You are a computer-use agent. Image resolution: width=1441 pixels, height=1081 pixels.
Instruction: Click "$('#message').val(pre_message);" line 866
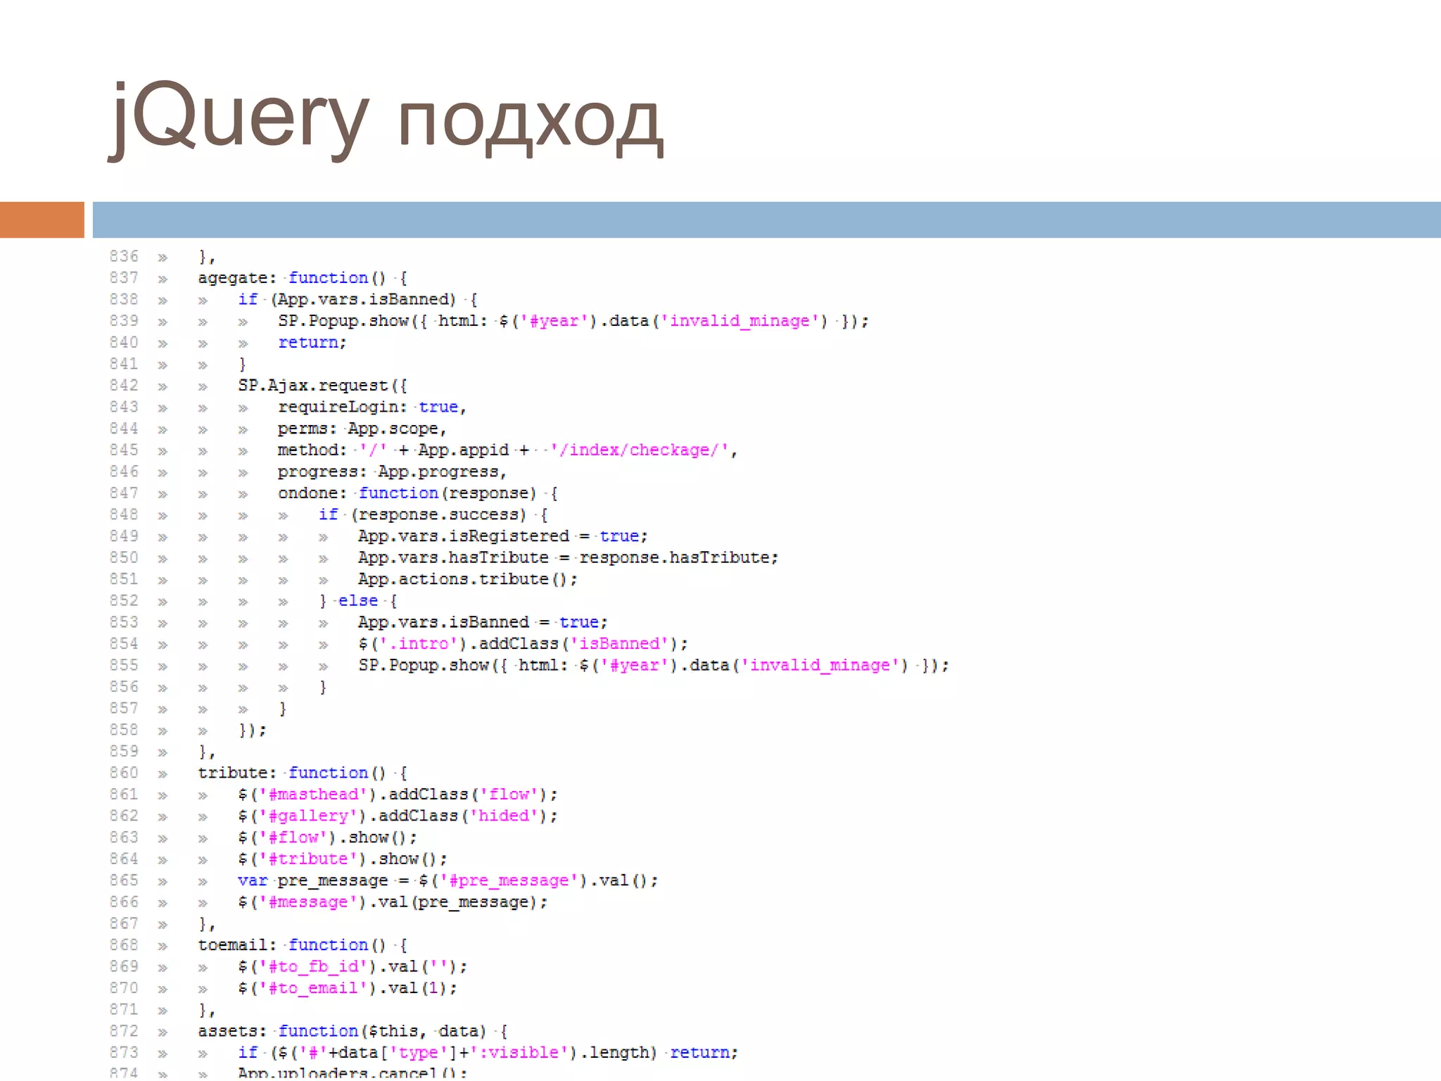[393, 902]
